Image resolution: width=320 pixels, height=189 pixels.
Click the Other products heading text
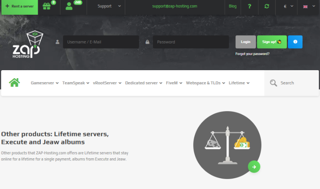[x=55, y=138]
